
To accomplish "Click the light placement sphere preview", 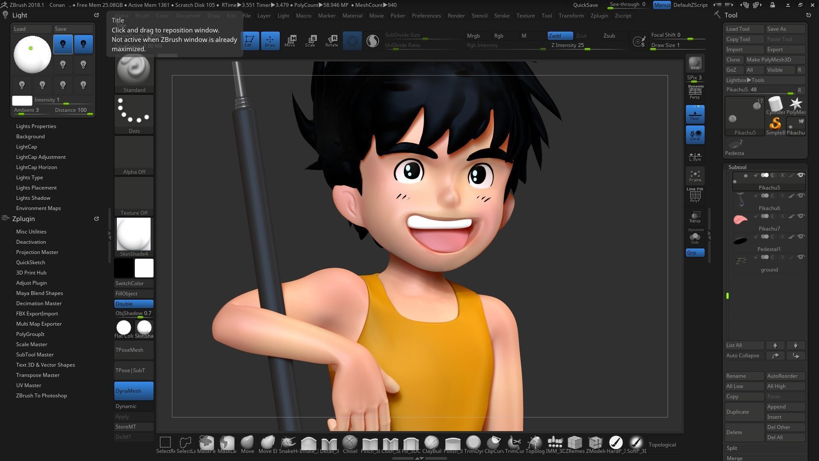I will tap(32, 55).
